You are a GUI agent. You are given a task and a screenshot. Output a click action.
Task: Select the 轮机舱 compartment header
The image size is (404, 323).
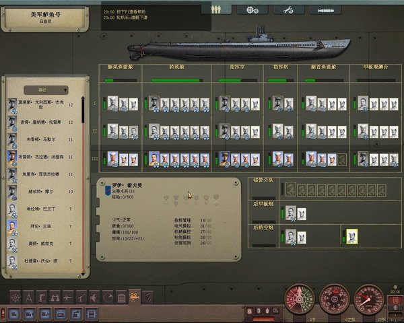pos(176,67)
